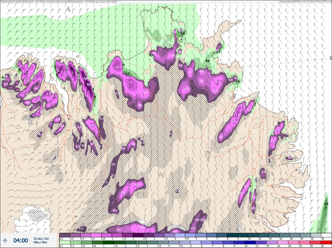Pick the darkest purple swatch between 2 and 2.5
332x248 pixels.
click(x=138, y=235)
